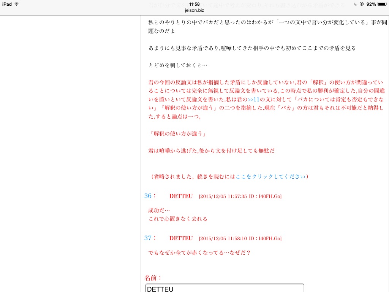Click the ここをクリックしてください link

(270, 176)
